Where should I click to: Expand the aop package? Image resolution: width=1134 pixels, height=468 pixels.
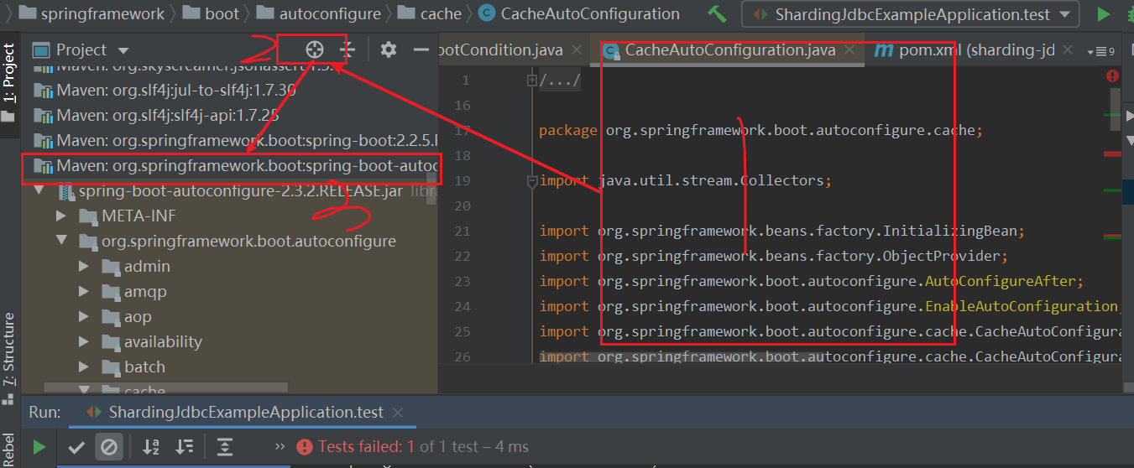[83, 317]
